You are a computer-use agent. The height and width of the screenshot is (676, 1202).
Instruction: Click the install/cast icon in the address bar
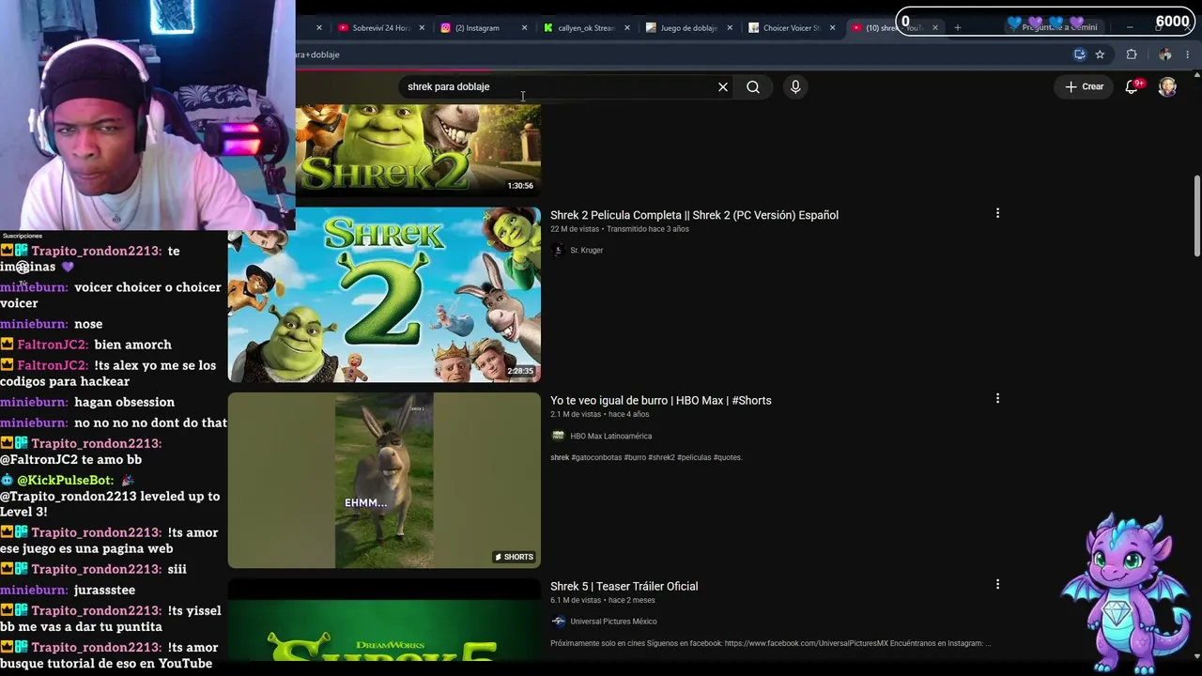click(1080, 54)
